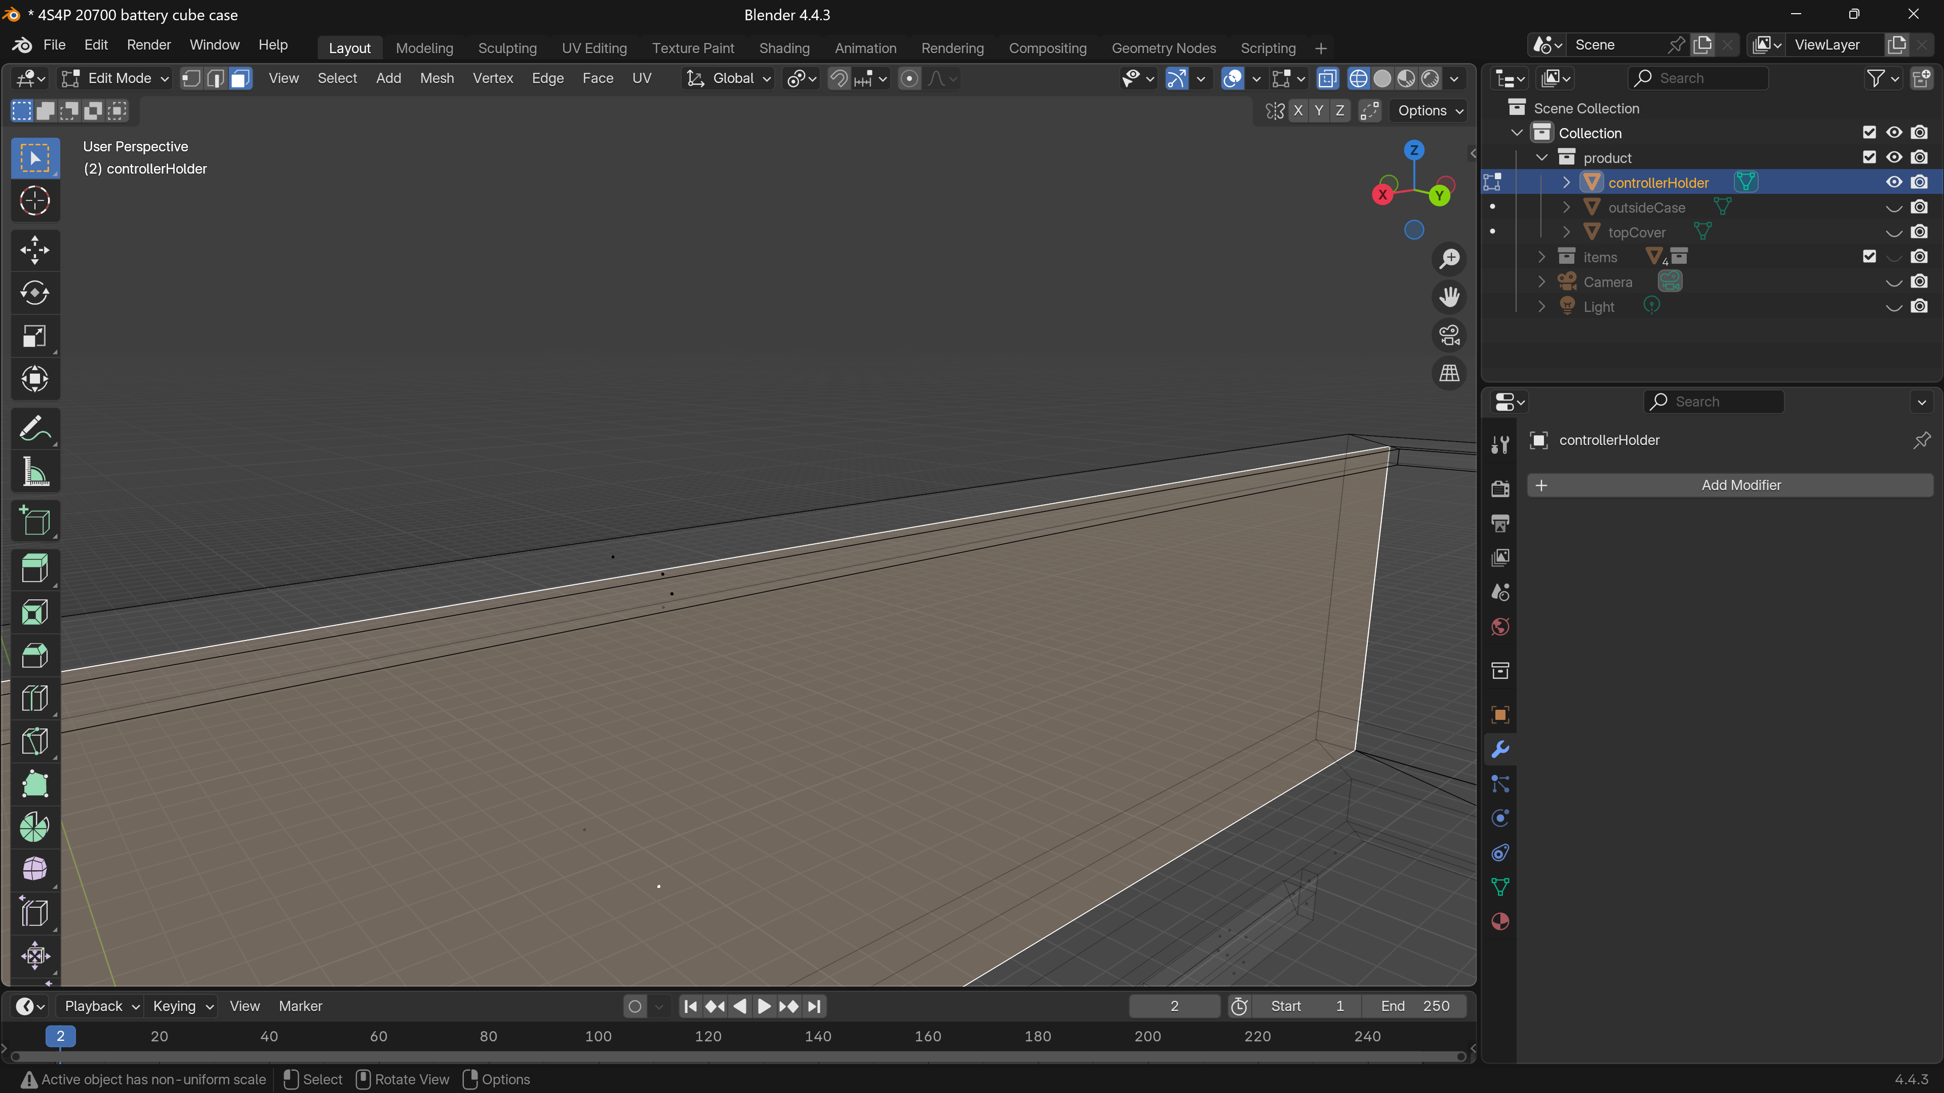This screenshot has width=1944, height=1093.
Task: Open the Edit Mode dropdown
Action: 115,78
